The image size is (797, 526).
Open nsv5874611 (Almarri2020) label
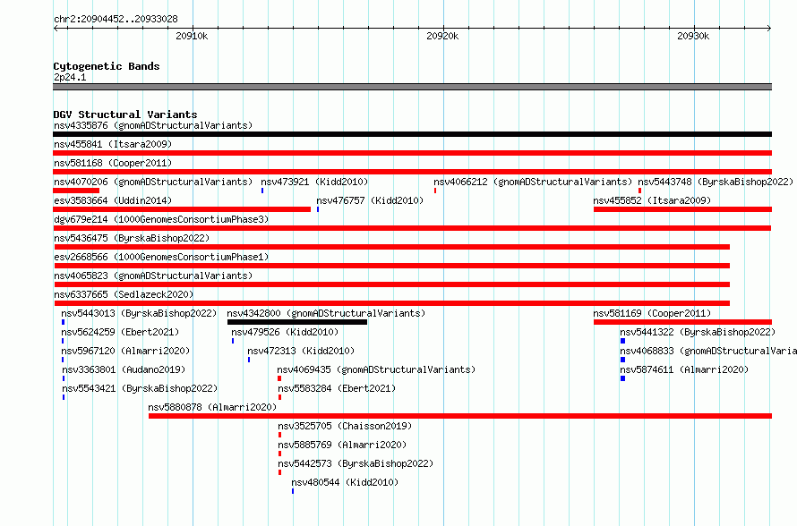[684, 369]
